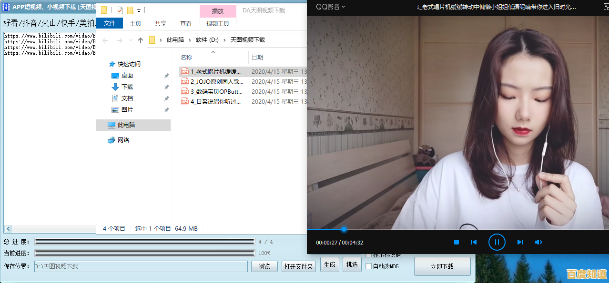This screenshot has height=283, width=609.
Task: Enable the 自动改MD5 checkbox
Action: coord(368,266)
